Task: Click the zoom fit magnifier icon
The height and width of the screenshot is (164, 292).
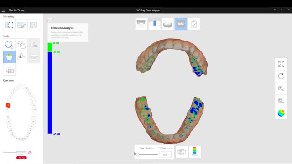Action: (x=281, y=101)
